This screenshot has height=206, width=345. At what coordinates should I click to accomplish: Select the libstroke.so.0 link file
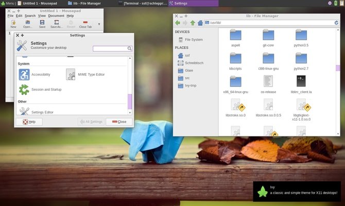235,108
